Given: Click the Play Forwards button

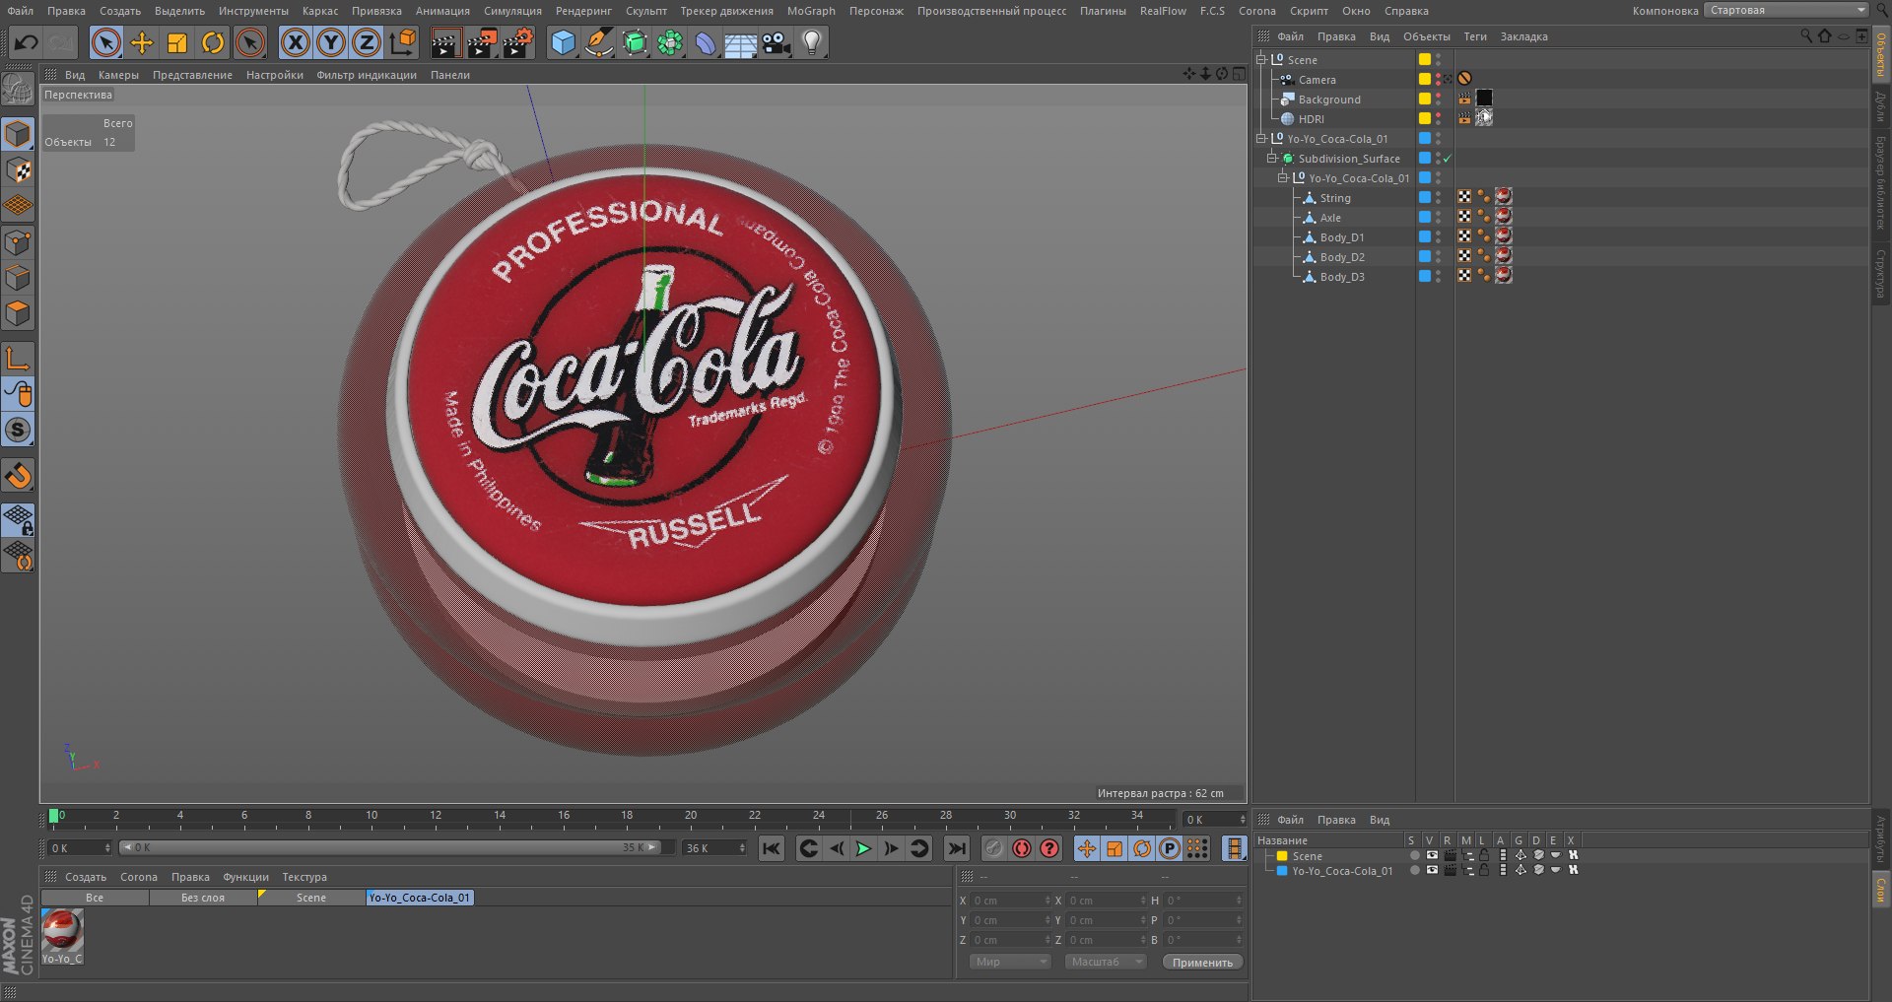Looking at the screenshot, I should click(x=863, y=848).
